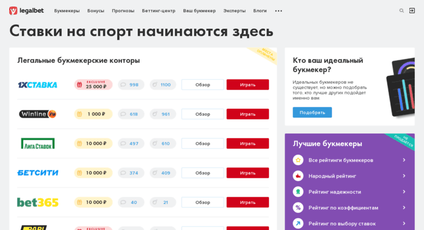
Task: Open БЕТСИТИ 10 000 ₽ bonus badge
Action: pos(93,173)
